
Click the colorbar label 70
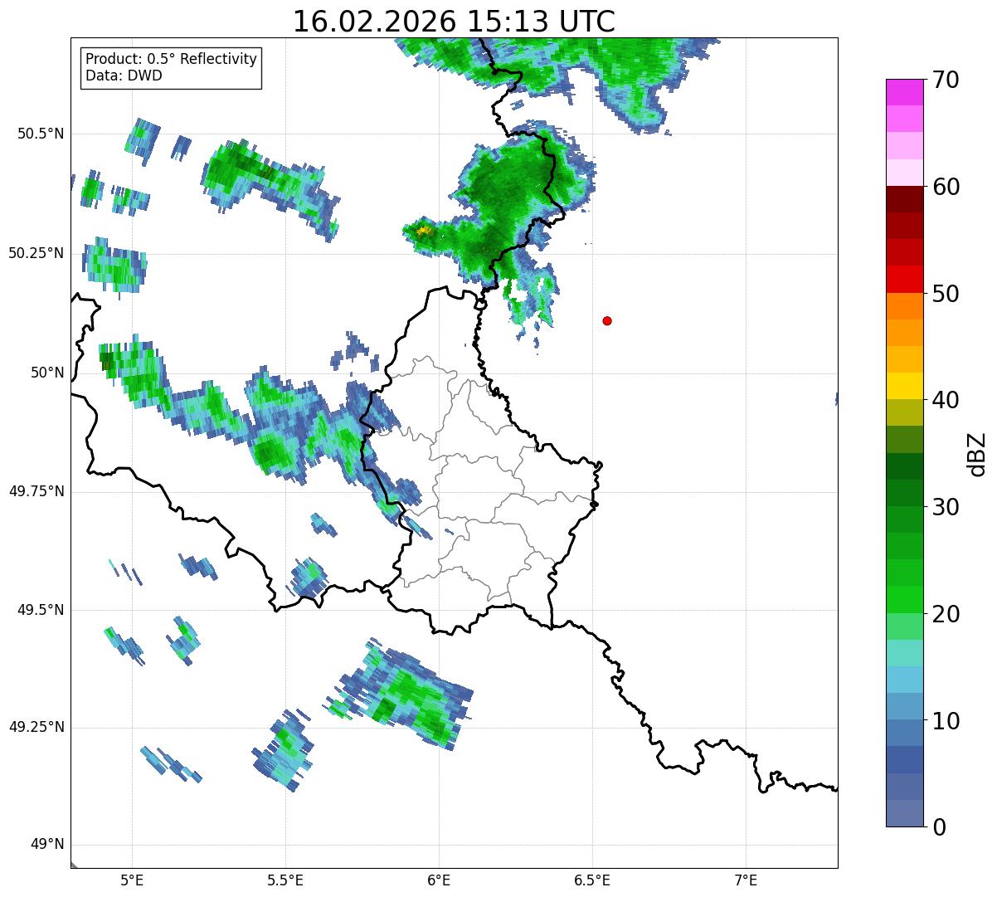pos(946,80)
